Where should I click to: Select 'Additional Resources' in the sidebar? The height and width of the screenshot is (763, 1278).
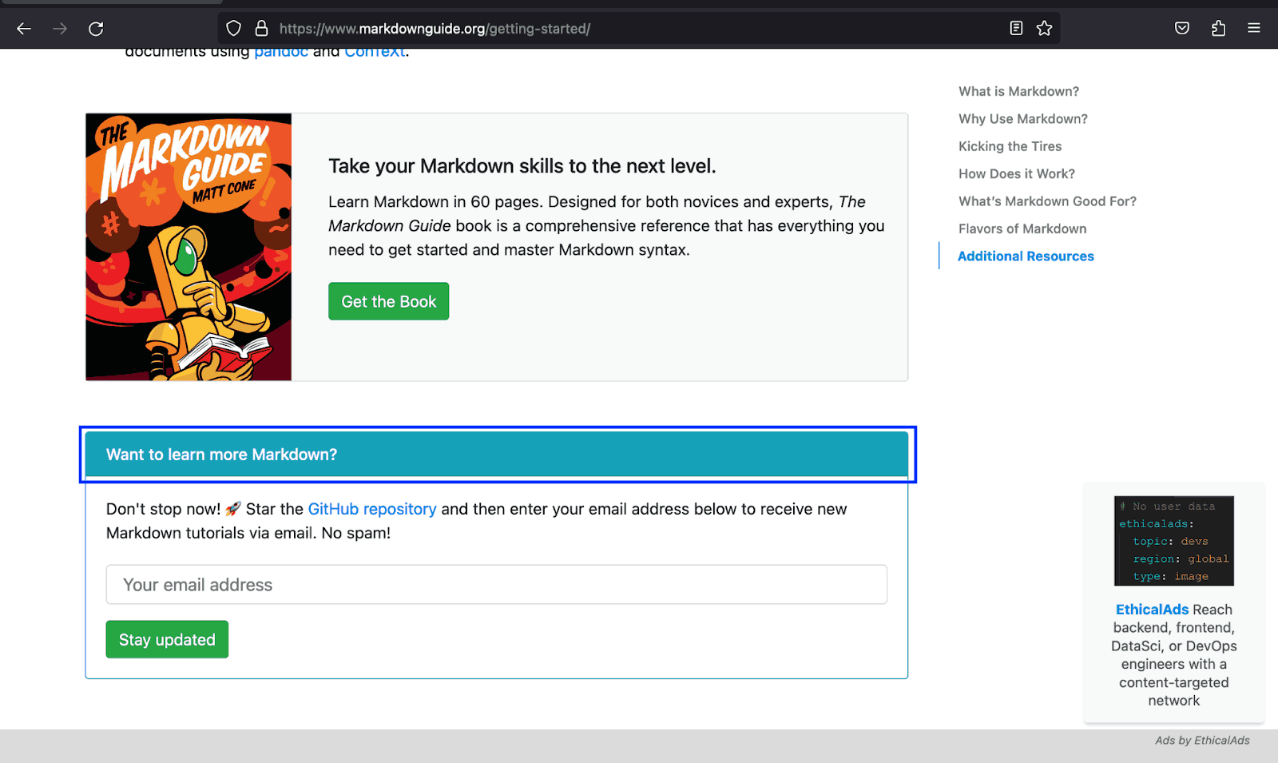coord(1026,256)
